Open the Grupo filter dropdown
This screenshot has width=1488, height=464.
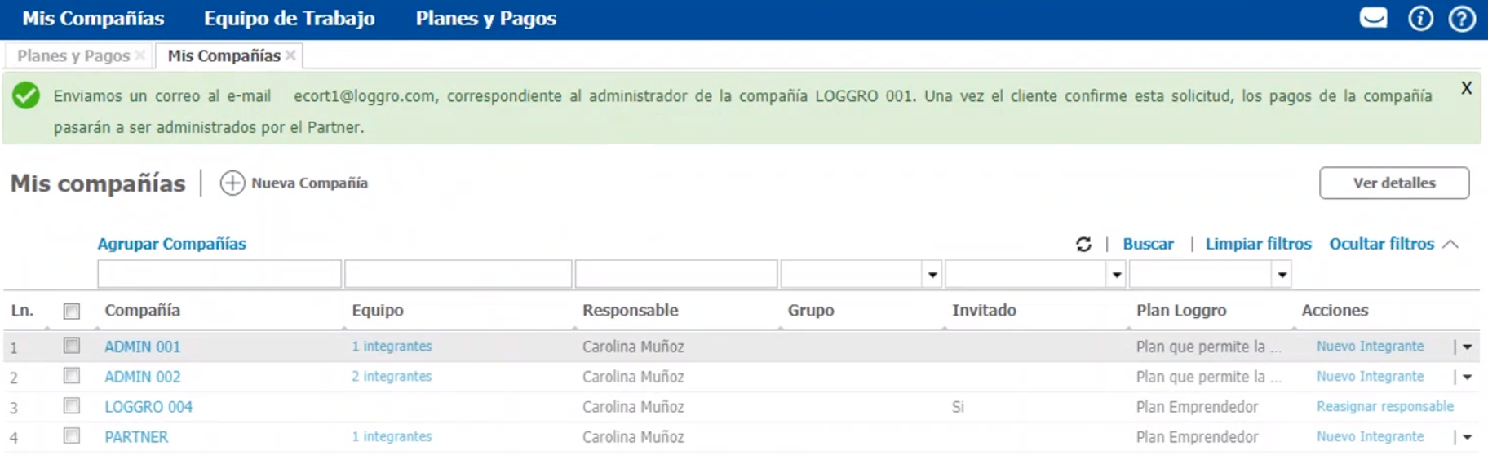point(932,275)
